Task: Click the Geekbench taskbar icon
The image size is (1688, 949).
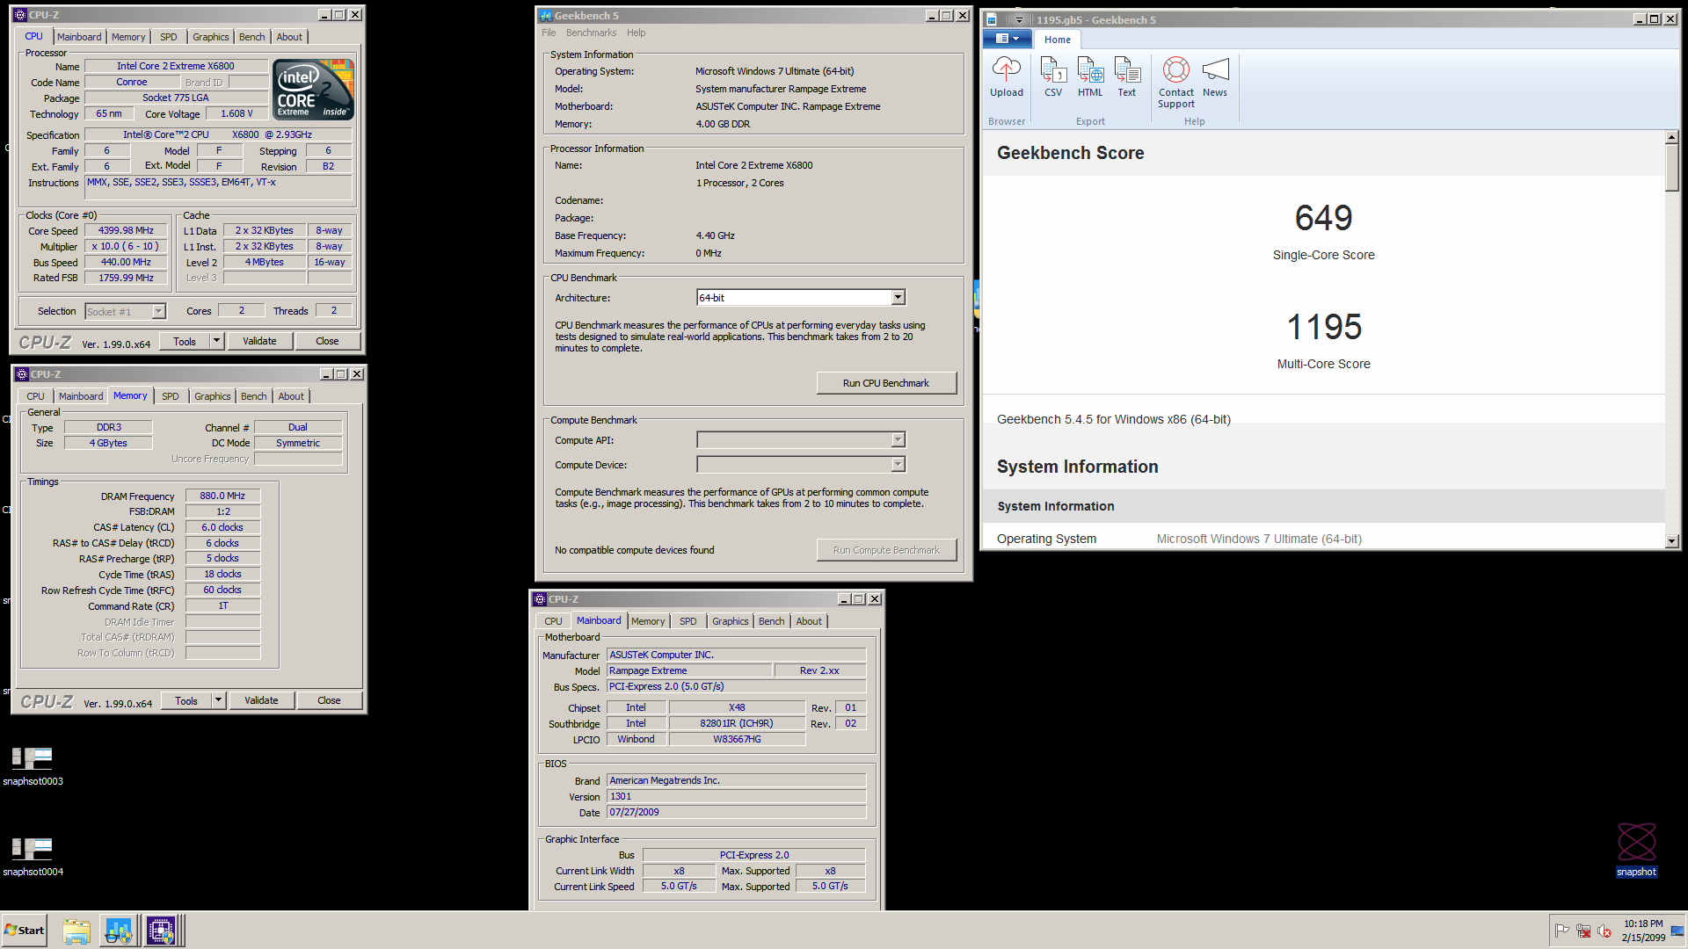Action: pos(118,931)
